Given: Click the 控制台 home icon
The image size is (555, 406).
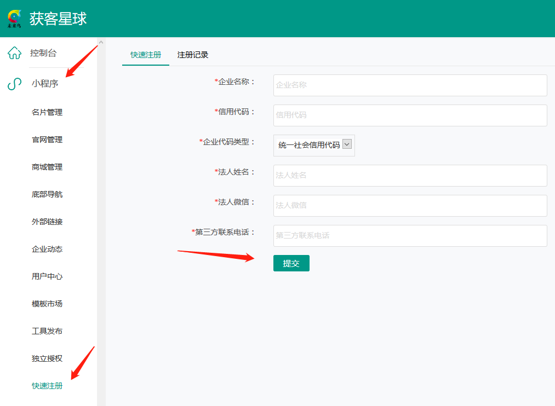Looking at the screenshot, I should pos(14,54).
